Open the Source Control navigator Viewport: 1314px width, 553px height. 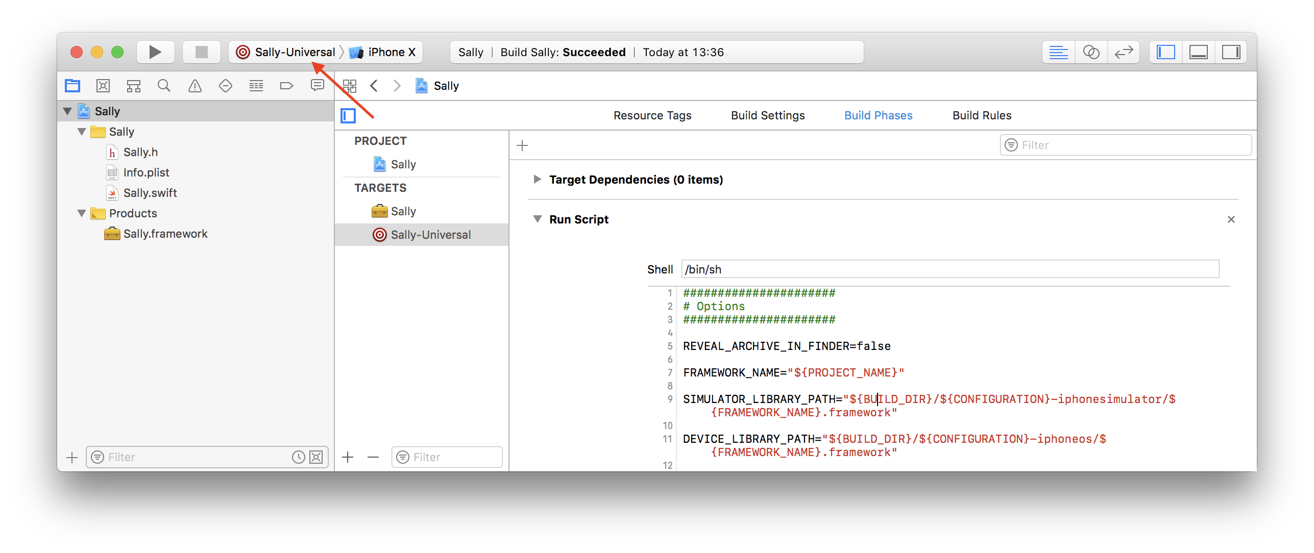[x=103, y=86]
